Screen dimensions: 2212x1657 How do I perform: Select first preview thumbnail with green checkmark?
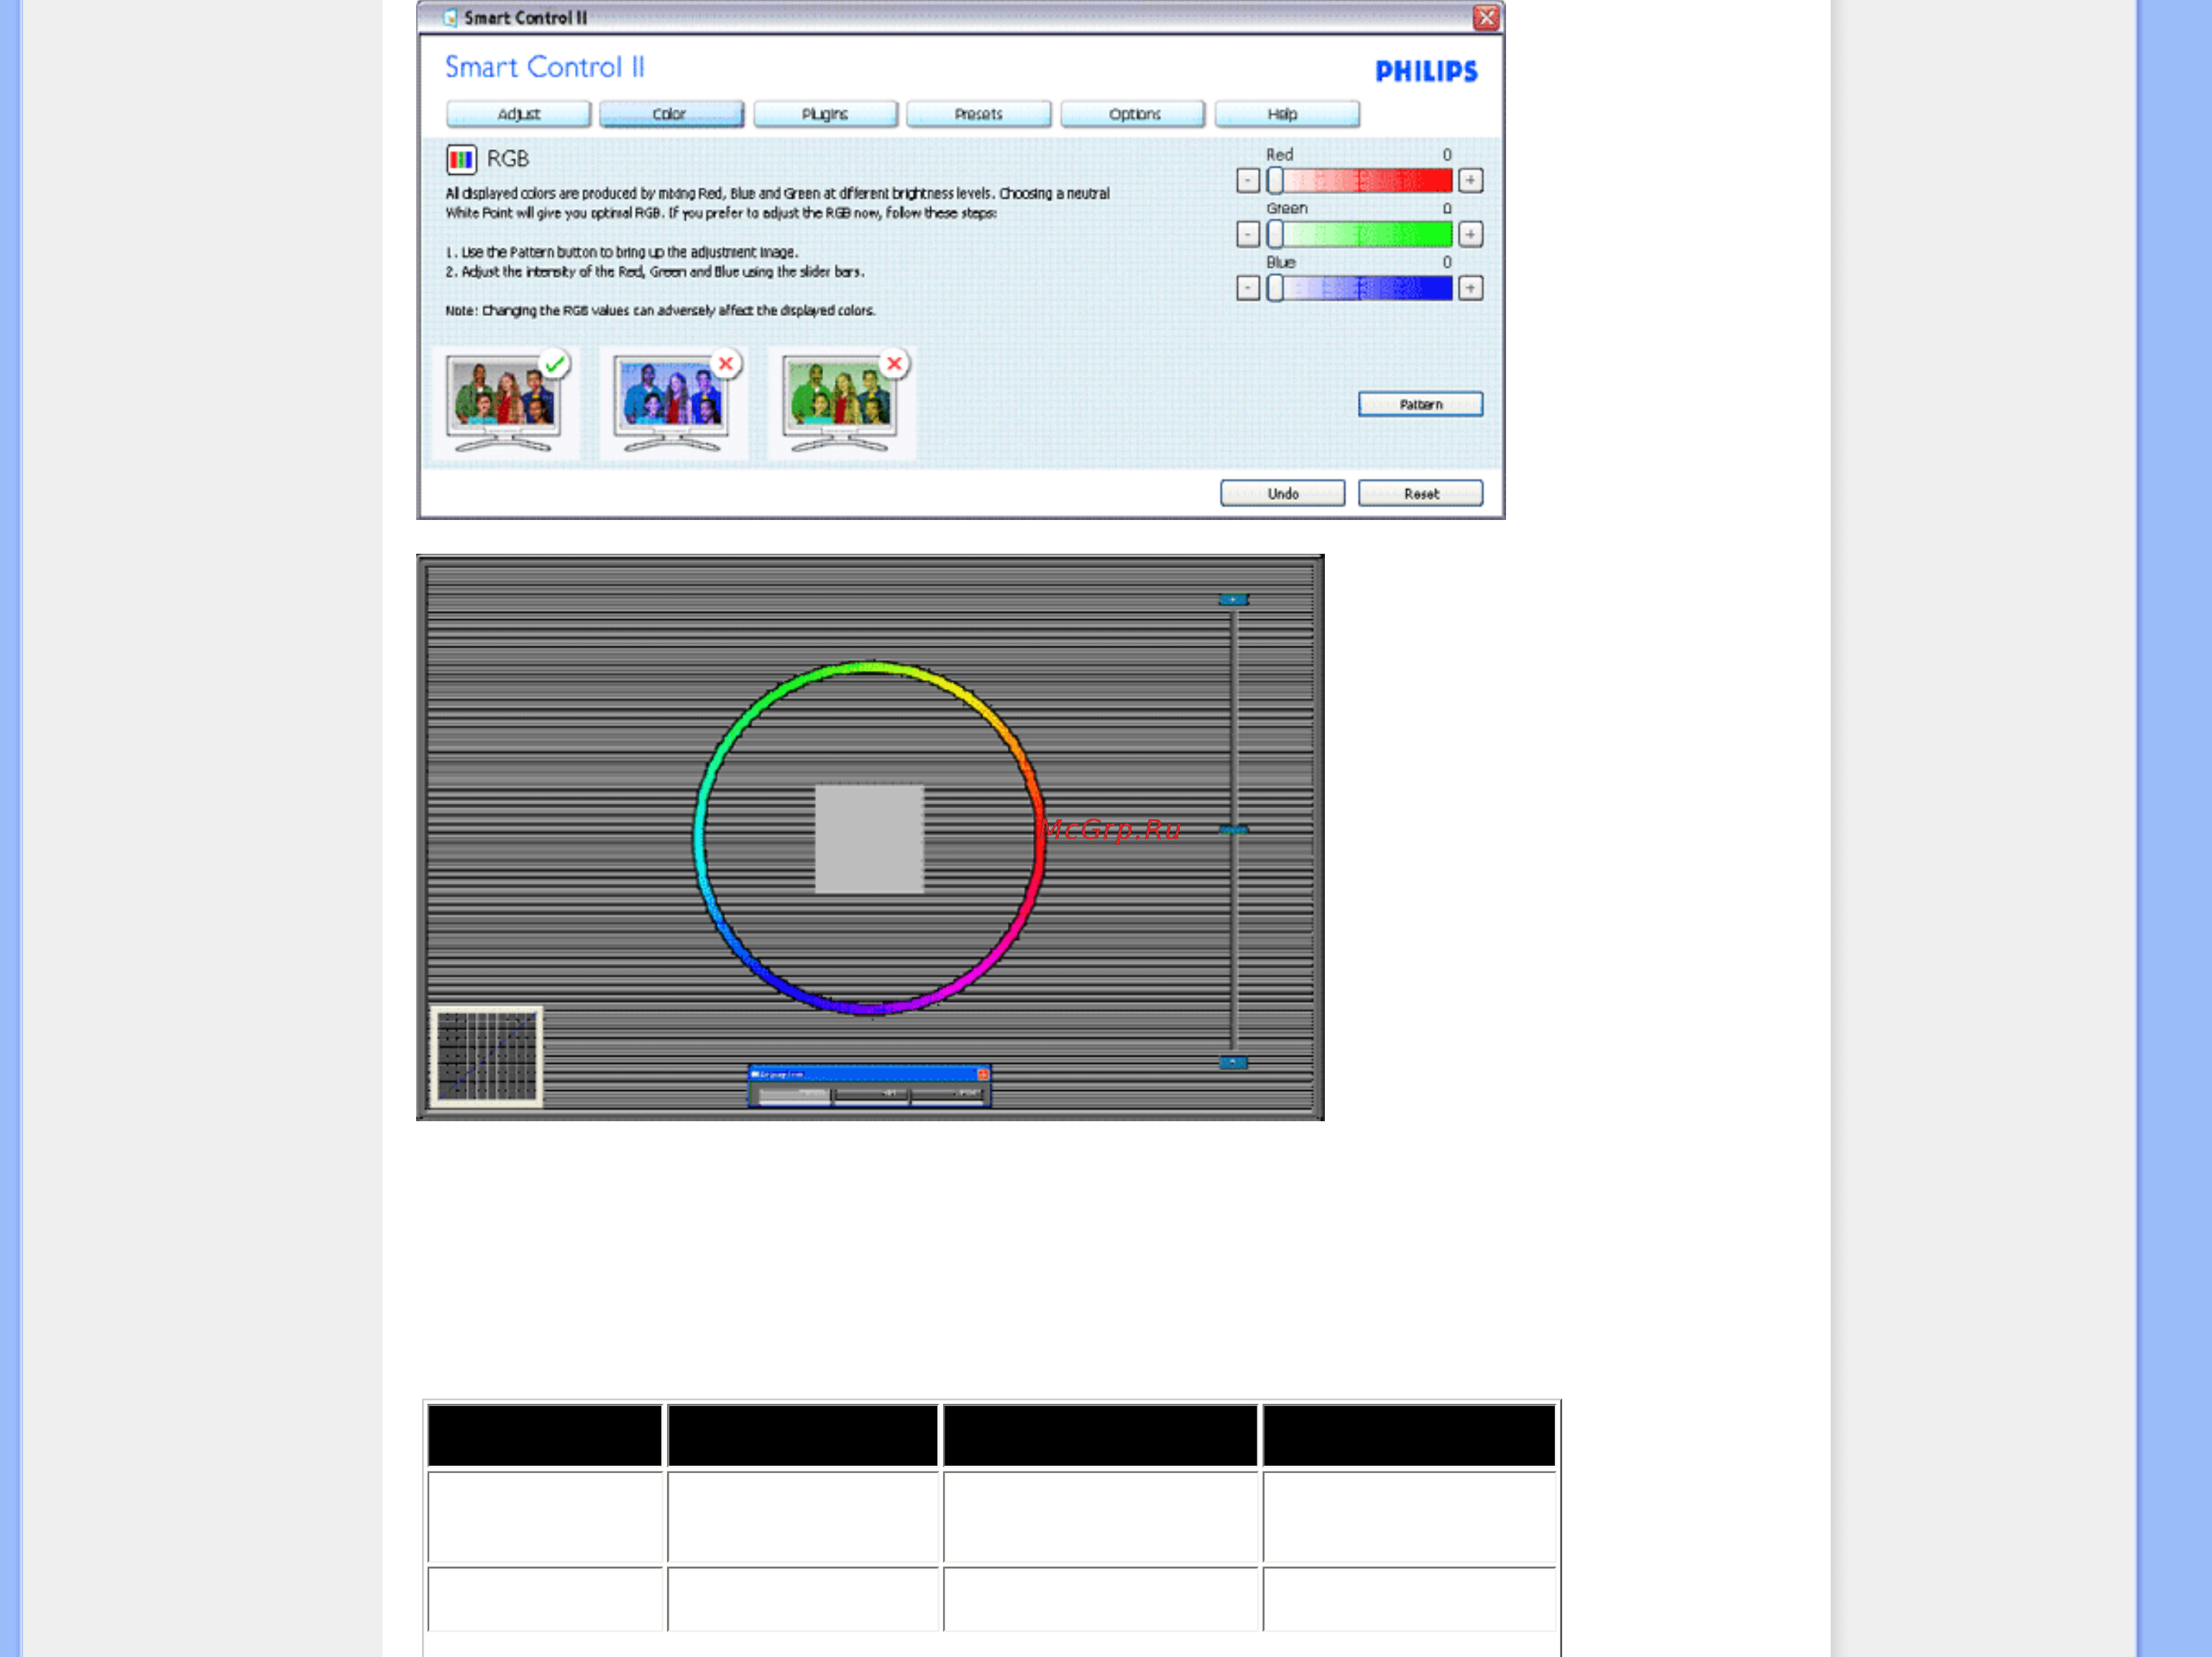click(x=505, y=403)
